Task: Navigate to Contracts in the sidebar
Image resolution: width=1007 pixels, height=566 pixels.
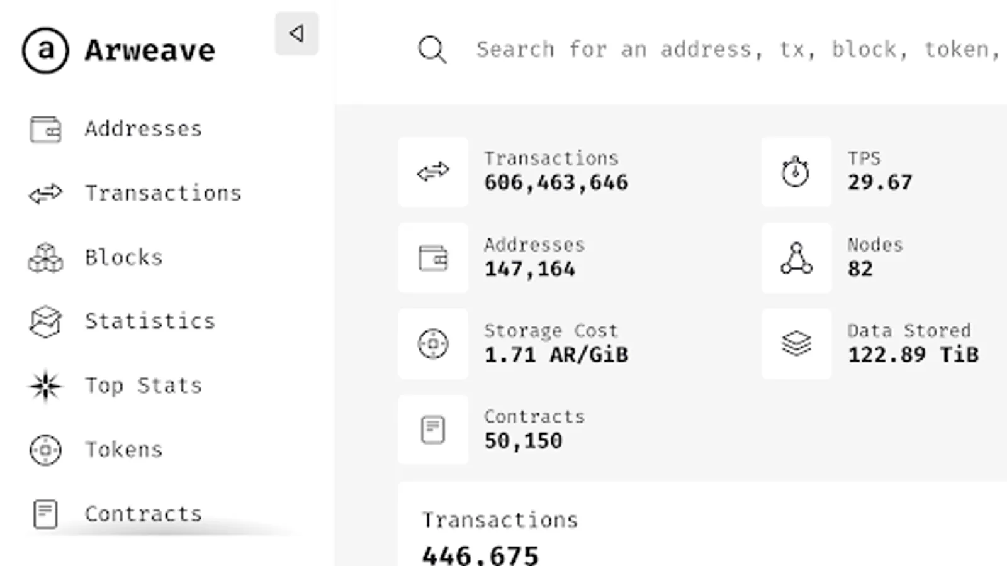Action: [x=143, y=514]
